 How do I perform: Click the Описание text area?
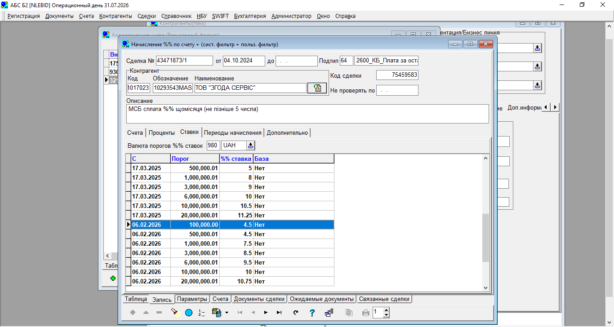307,114
